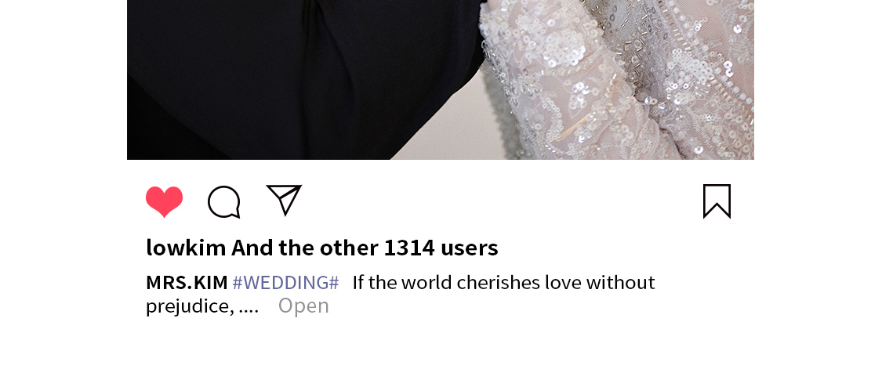Click the 1314 like count number

[409, 248]
